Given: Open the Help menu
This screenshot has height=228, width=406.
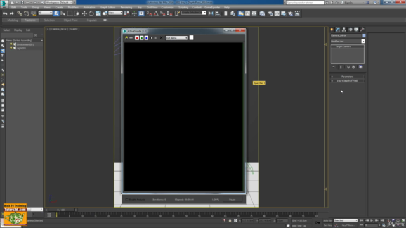Looking at the screenshot, I should tap(226, 7).
